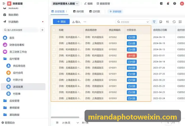185x126 pixels.
Task: Open 我处理的 in sidebar
Action: 13,15
